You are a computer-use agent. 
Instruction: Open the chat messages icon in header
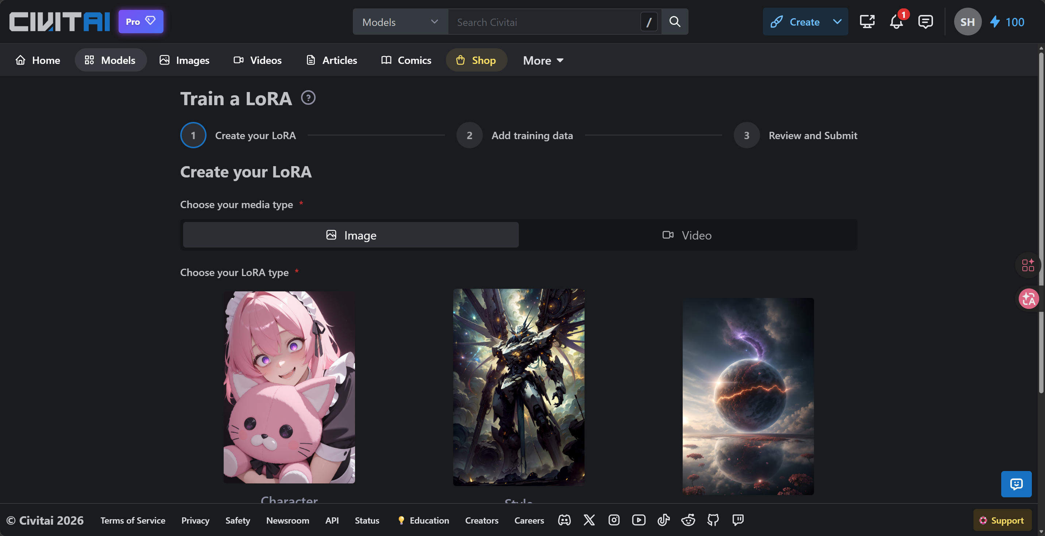click(x=925, y=22)
